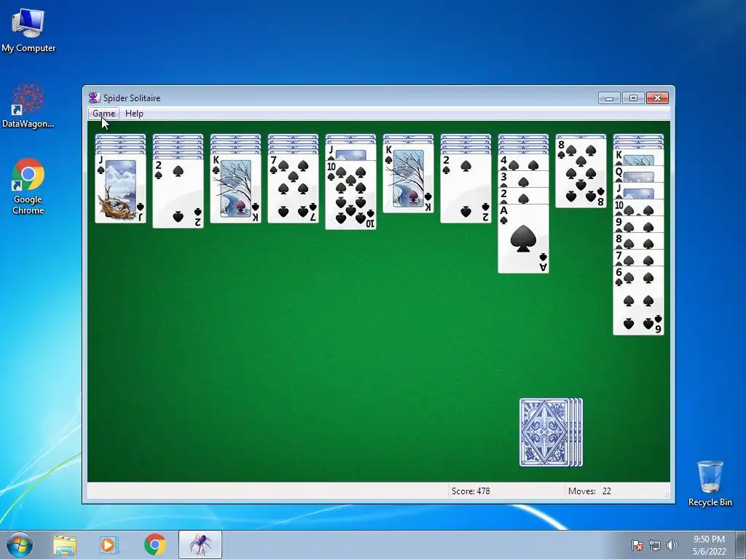
Task: Open My Computer desktop icon
Action: (28, 31)
